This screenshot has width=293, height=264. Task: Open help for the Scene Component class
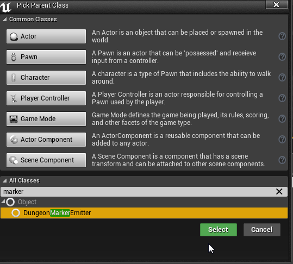[x=282, y=160]
